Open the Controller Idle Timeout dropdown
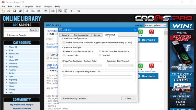Image resolution: width=196 pixels, height=110 pixels. coord(120,65)
